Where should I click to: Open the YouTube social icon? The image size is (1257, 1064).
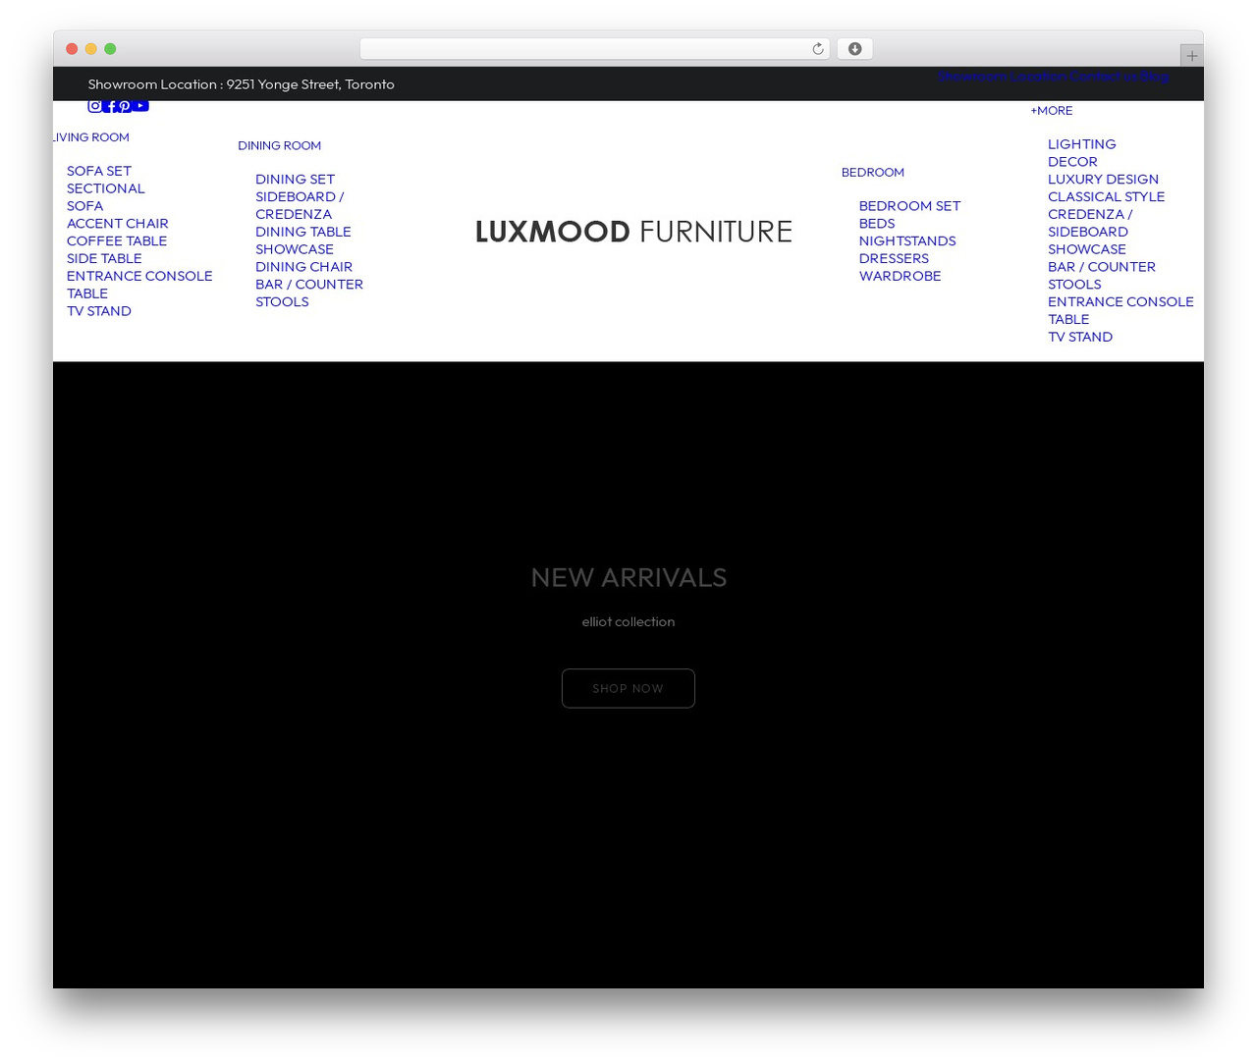pyautogui.click(x=140, y=106)
